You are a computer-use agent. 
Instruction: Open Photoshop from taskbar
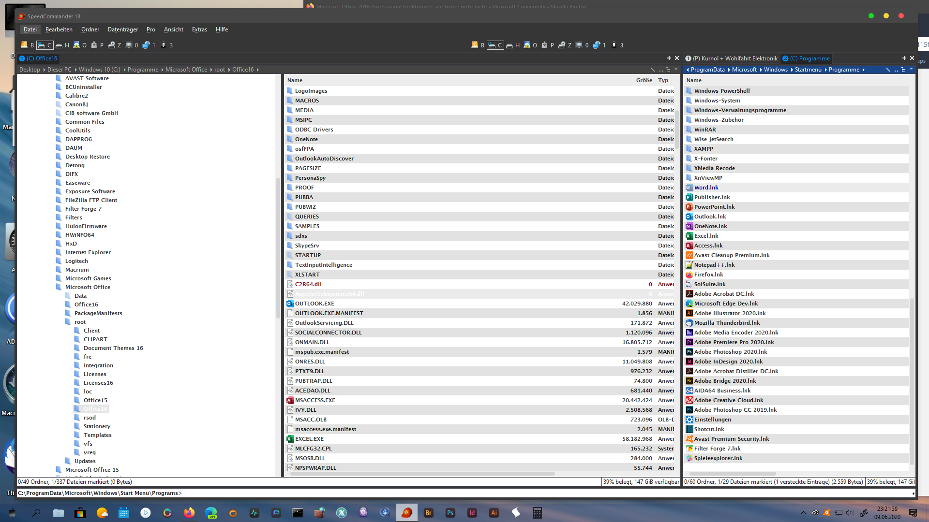(x=450, y=513)
